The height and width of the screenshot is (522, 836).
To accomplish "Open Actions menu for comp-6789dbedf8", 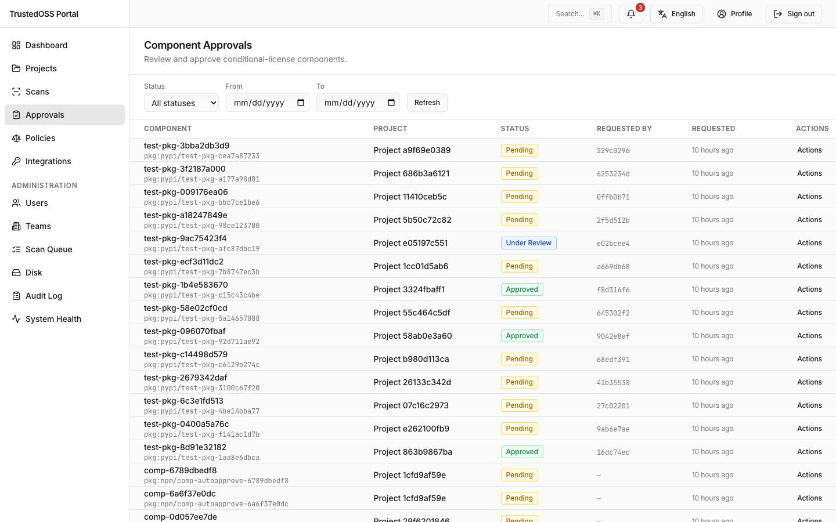I will (809, 475).
